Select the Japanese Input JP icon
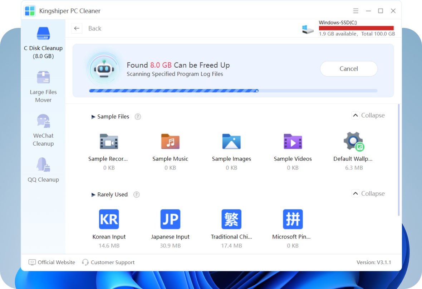Screen dimensions: 422x289 coord(170,219)
